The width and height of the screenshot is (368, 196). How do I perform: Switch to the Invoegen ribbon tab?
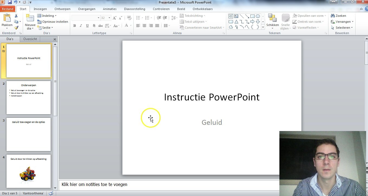(x=40, y=9)
